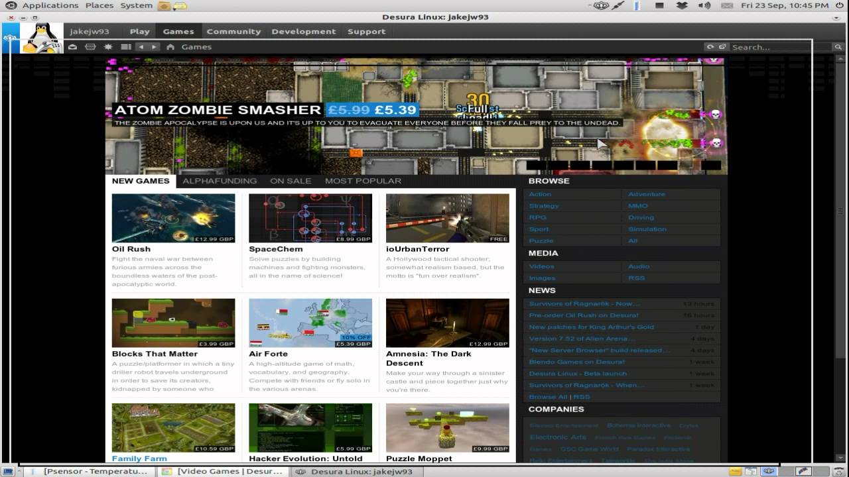Click the open-in-browser icon near search
Image resolution: width=849 pixels, height=477 pixels.
click(x=722, y=47)
